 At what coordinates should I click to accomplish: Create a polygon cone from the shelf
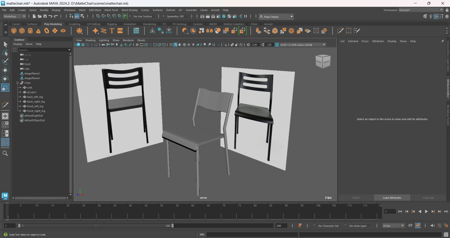tap(38, 31)
